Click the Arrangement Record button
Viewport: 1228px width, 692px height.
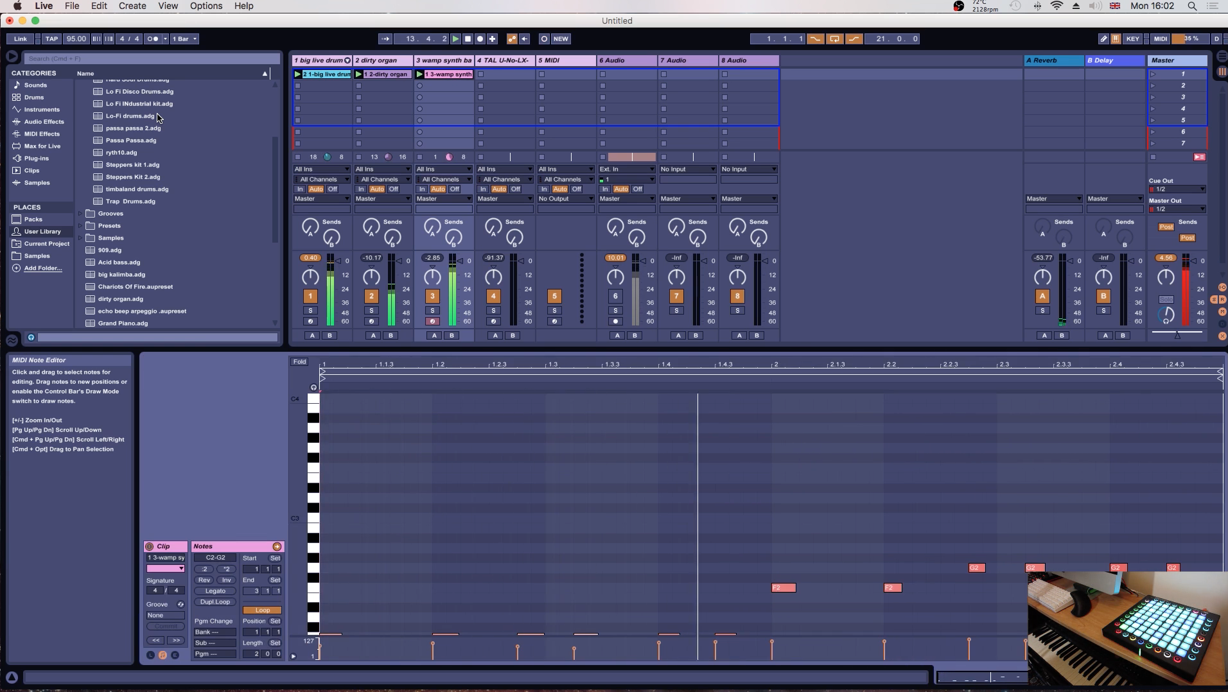[480, 39]
